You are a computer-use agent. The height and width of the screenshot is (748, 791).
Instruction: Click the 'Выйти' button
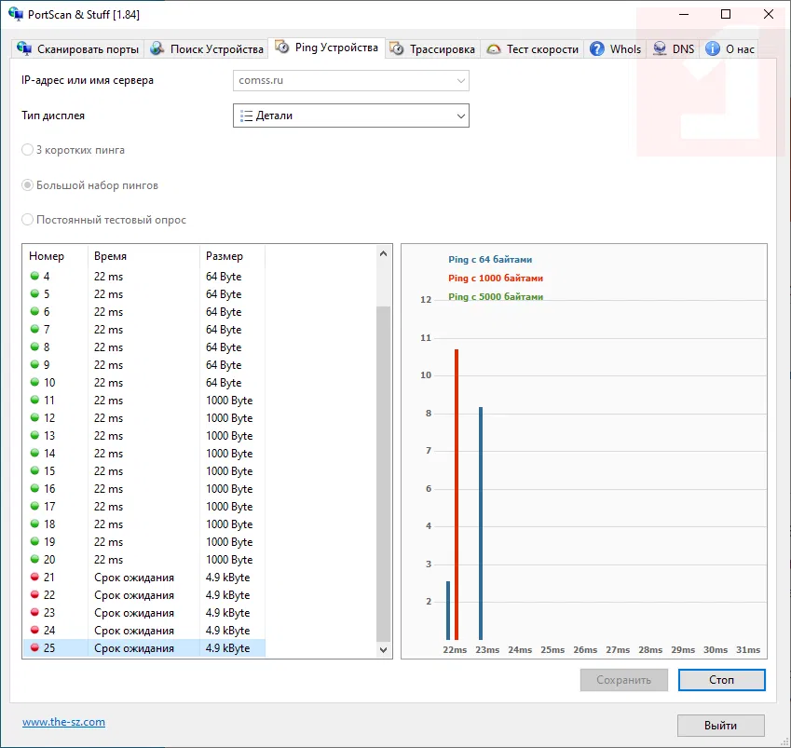[x=721, y=726]
